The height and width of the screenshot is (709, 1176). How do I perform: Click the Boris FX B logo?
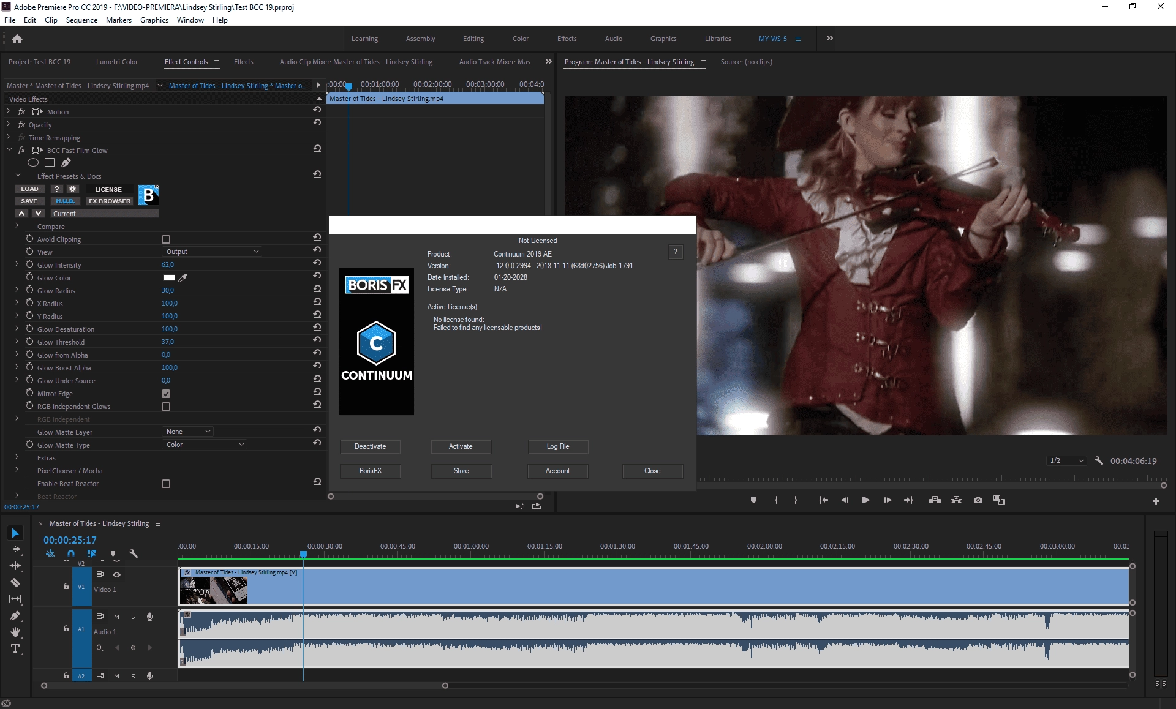148,195
